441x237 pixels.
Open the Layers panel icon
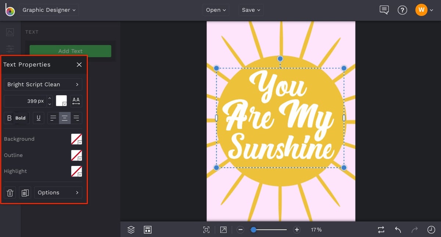click(131, 230)
